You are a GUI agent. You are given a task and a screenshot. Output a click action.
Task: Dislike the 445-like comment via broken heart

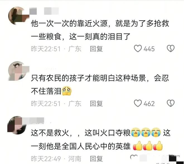171,48
